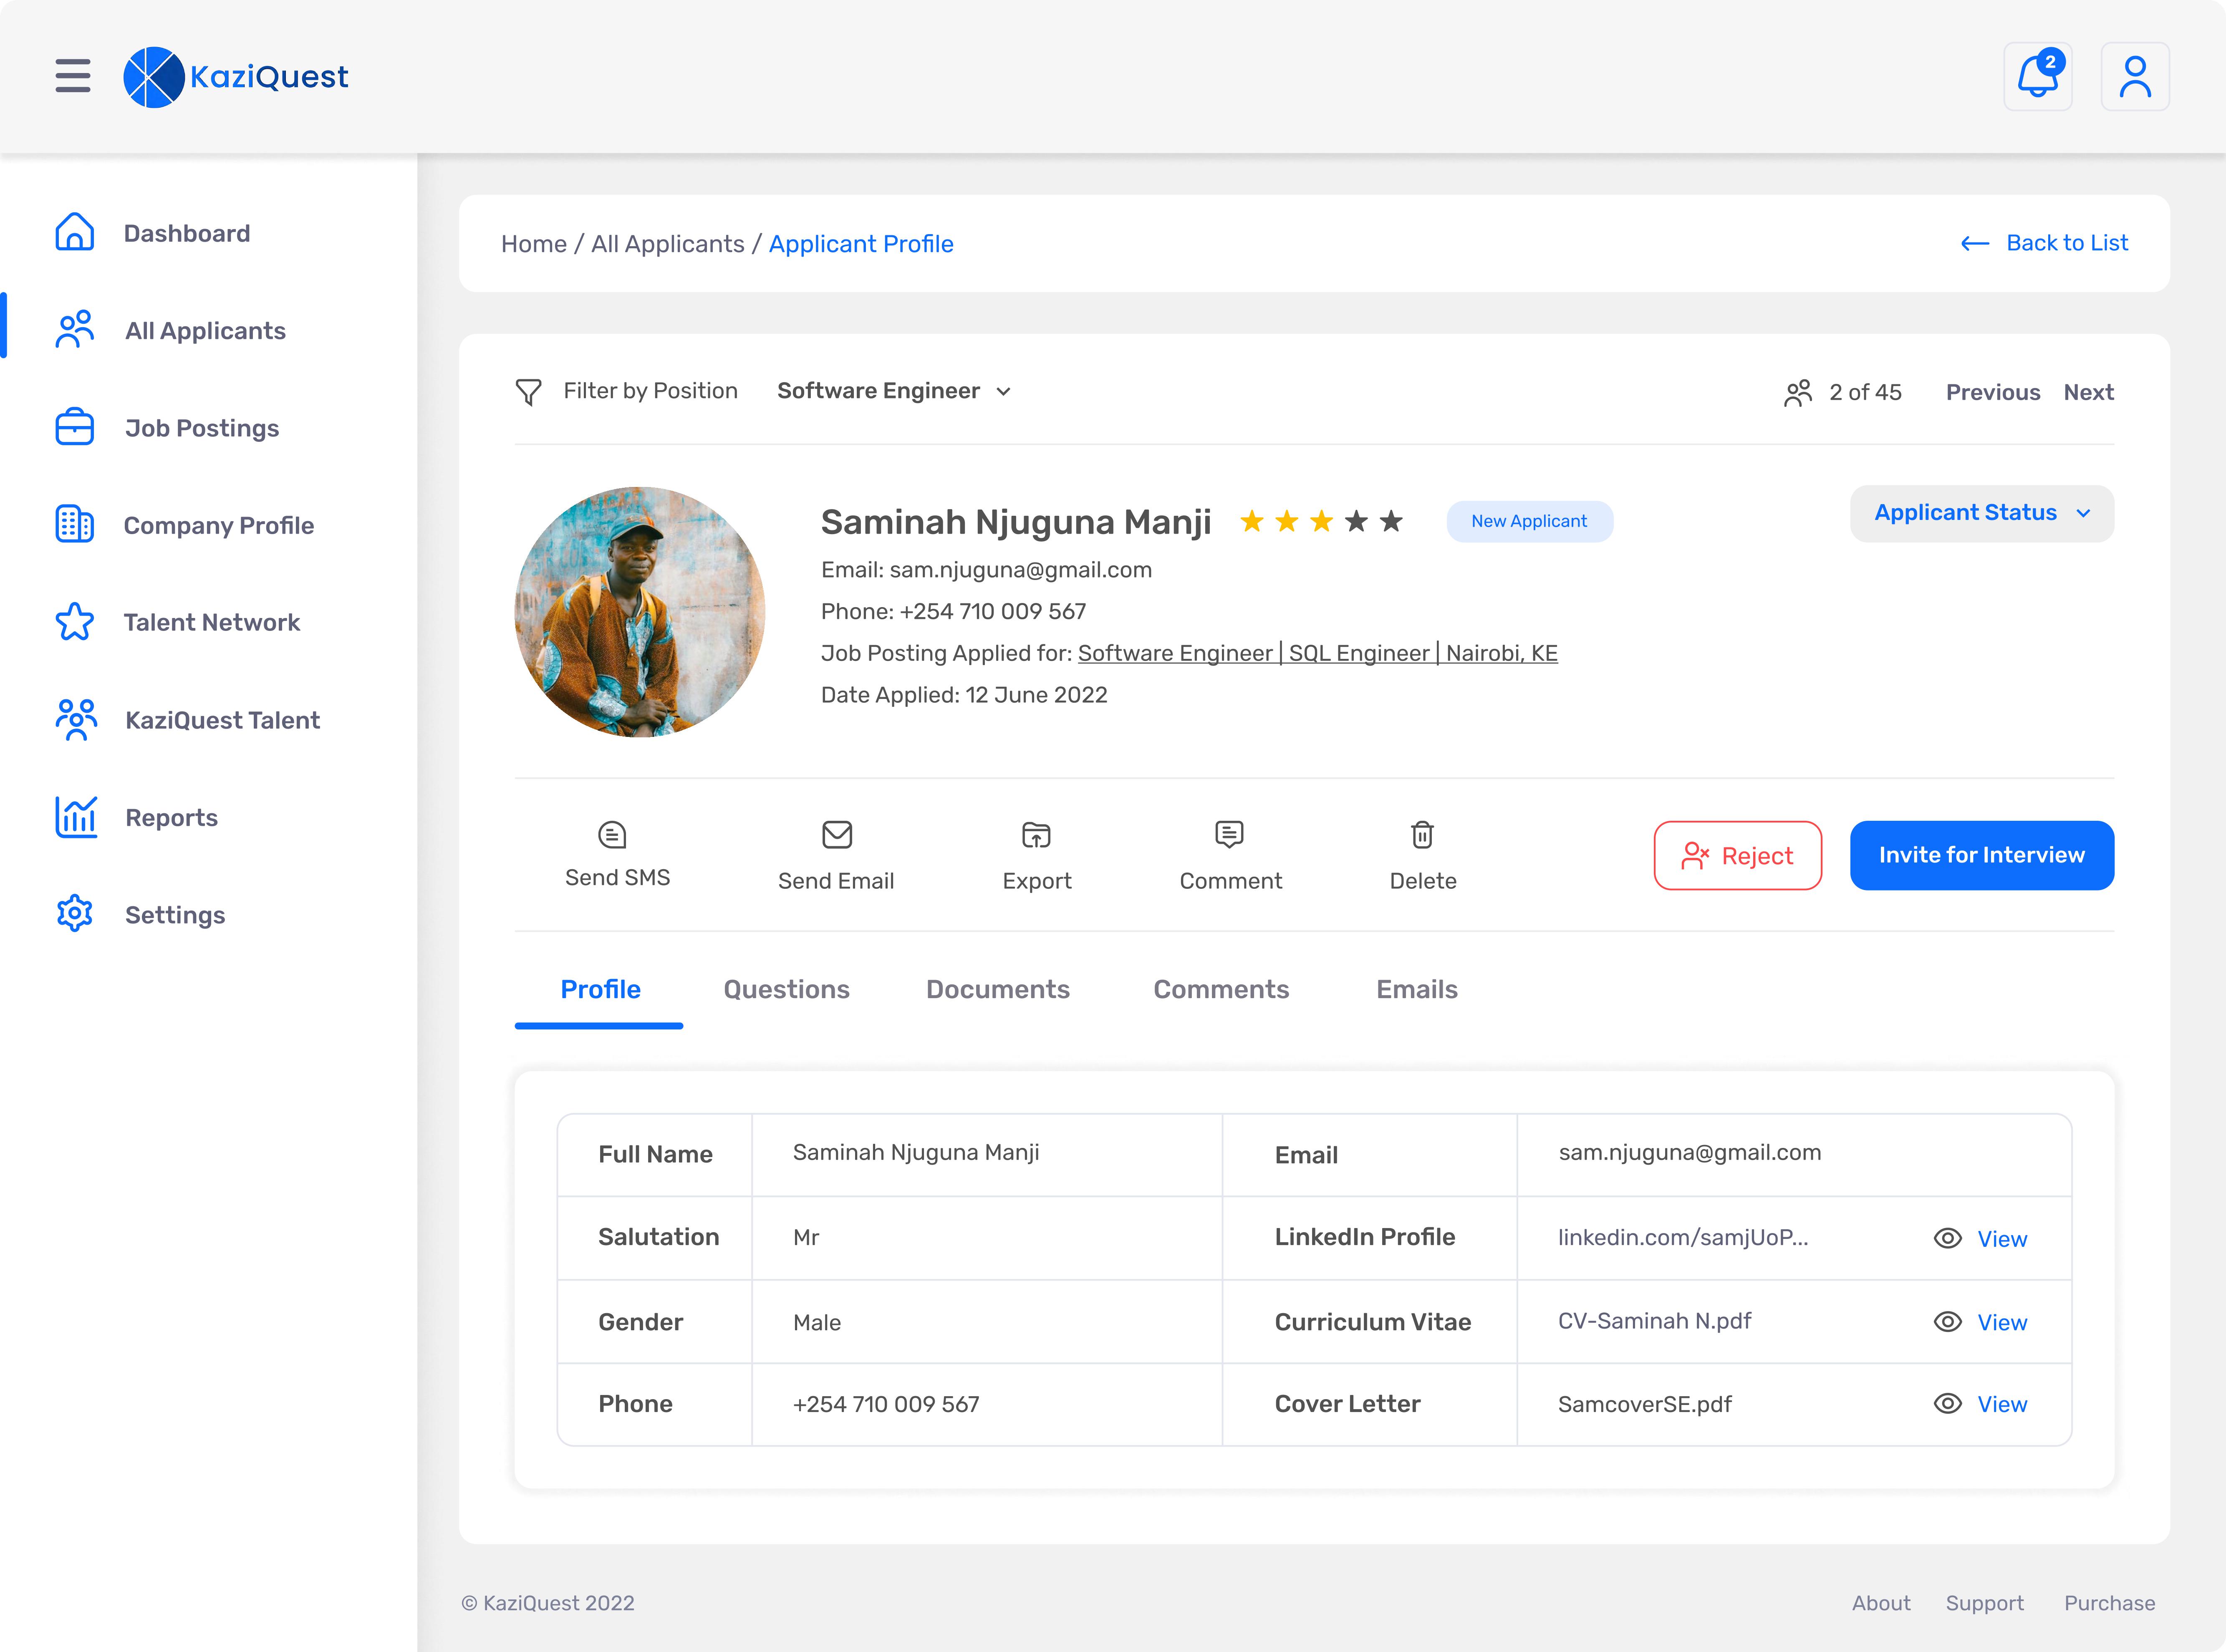Click the Send SMS icon
This screenshot has width=2226, height=1652.
pyautogui.click(x=612, y=834)
